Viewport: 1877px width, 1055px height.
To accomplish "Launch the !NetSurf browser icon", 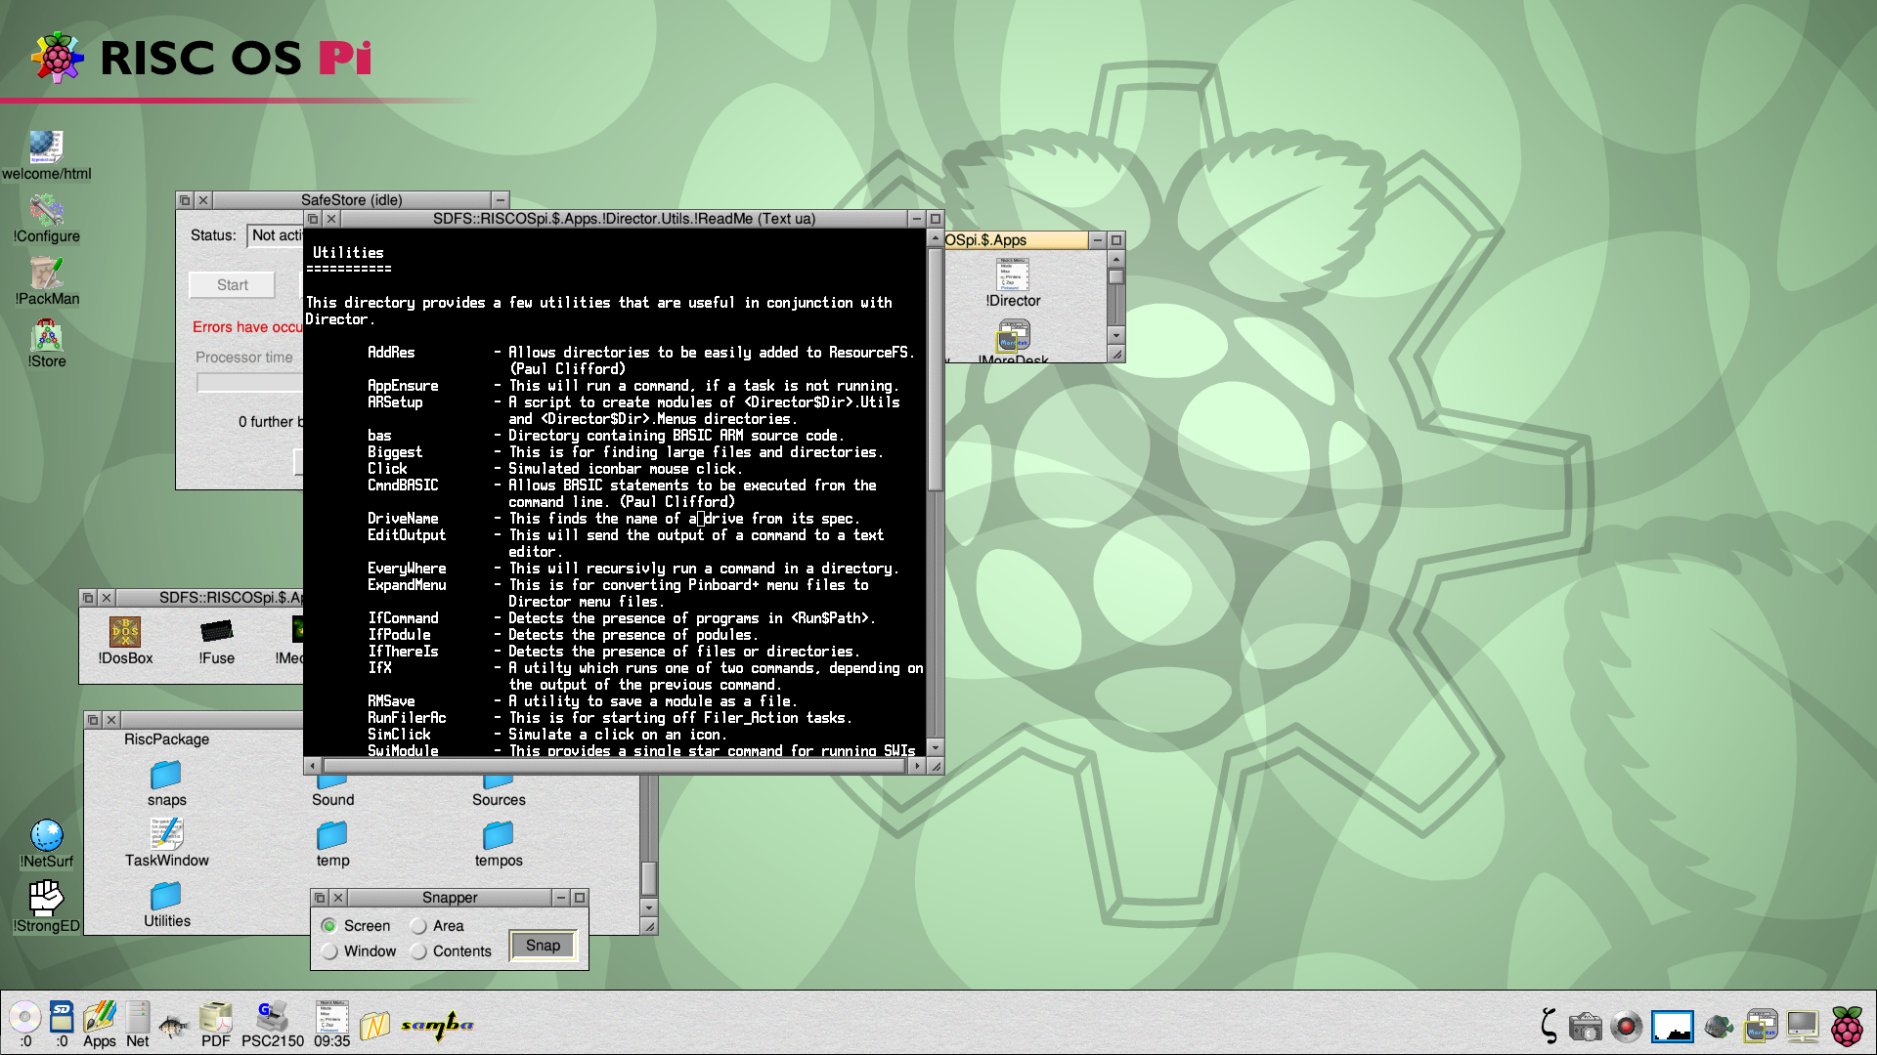I will [46, 844].
